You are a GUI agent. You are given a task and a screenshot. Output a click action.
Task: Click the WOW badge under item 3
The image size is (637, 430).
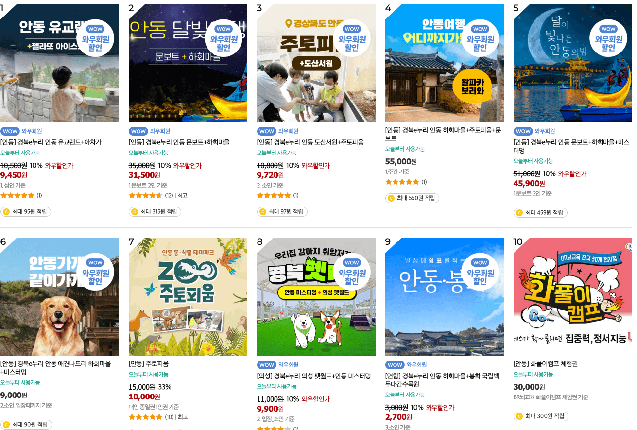(x=267, y=131)
